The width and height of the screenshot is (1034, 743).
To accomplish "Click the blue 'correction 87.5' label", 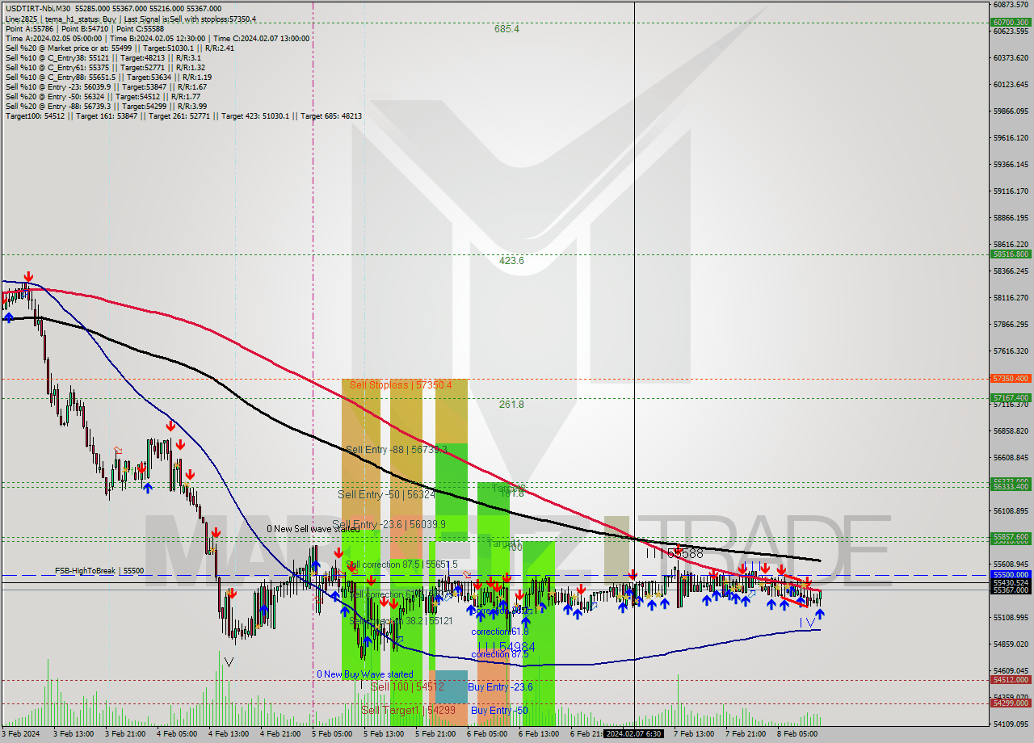I will 500,654.
